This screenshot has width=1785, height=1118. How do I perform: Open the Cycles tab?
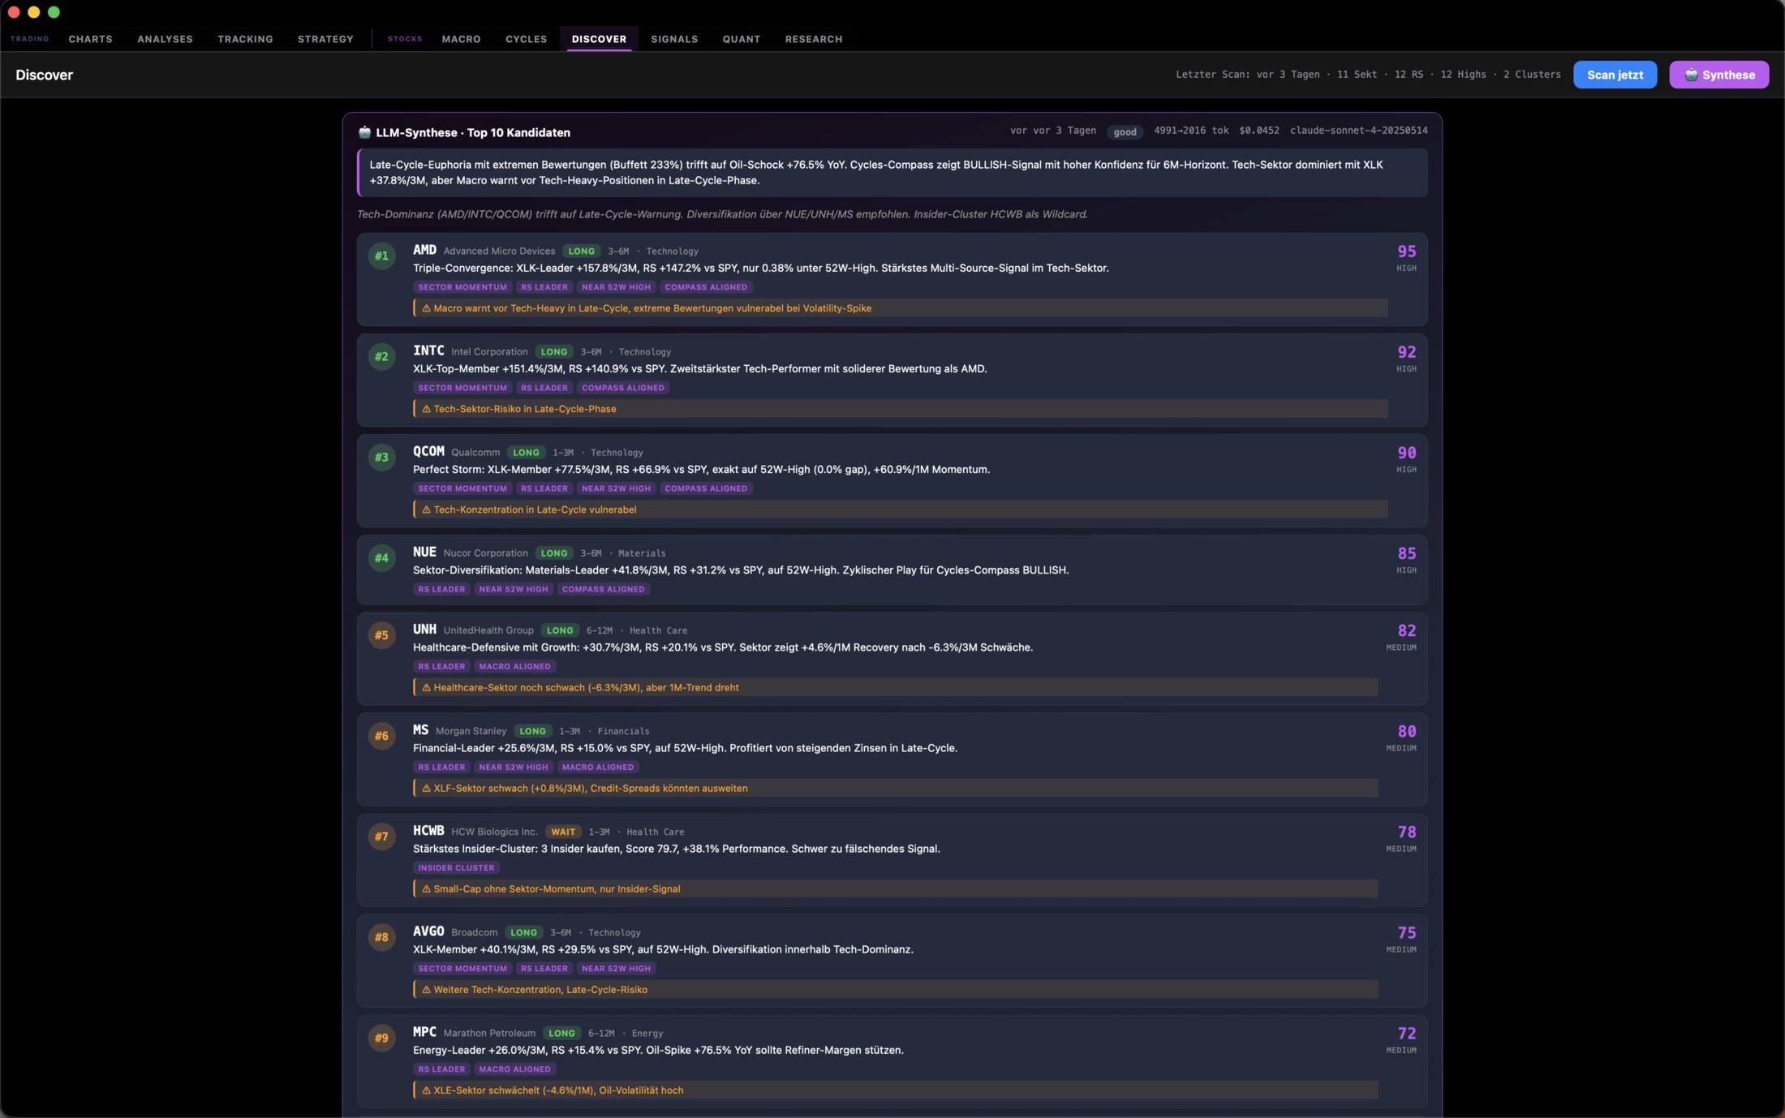526,39
